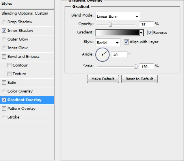Select the Contour style label
The width and height of the screenshot is (184, 161).
pos(20,65)
